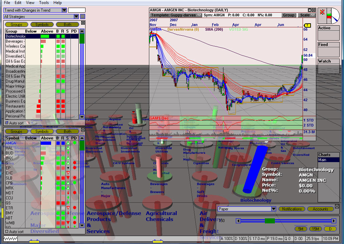Open the Tools menu
The width and height of the screenshot is (344, 244).
[x=44, y=3]
